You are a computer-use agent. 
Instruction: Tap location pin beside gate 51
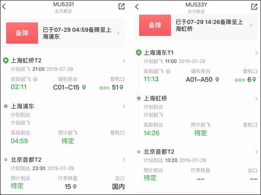click(x=121, y=87)
